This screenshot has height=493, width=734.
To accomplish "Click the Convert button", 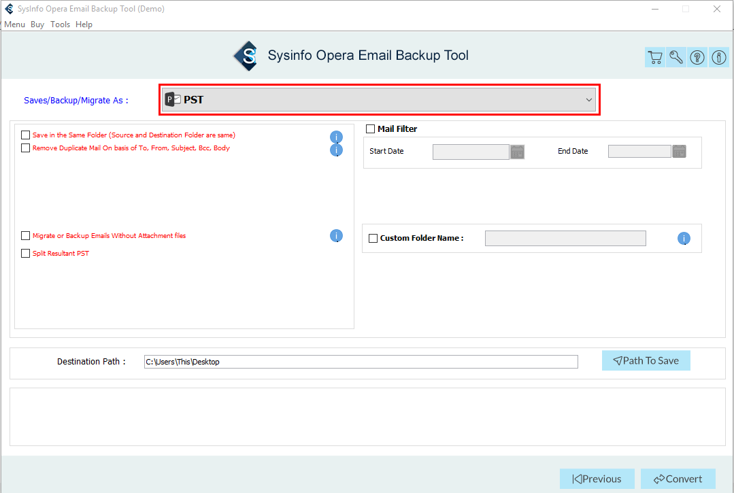I will (x=678, y=479).
